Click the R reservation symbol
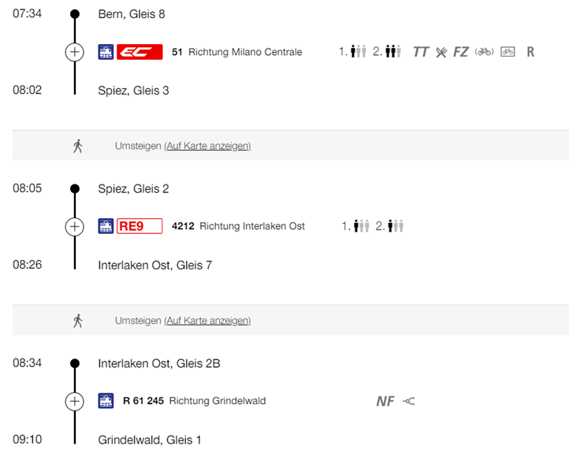 tap(530, 52)
